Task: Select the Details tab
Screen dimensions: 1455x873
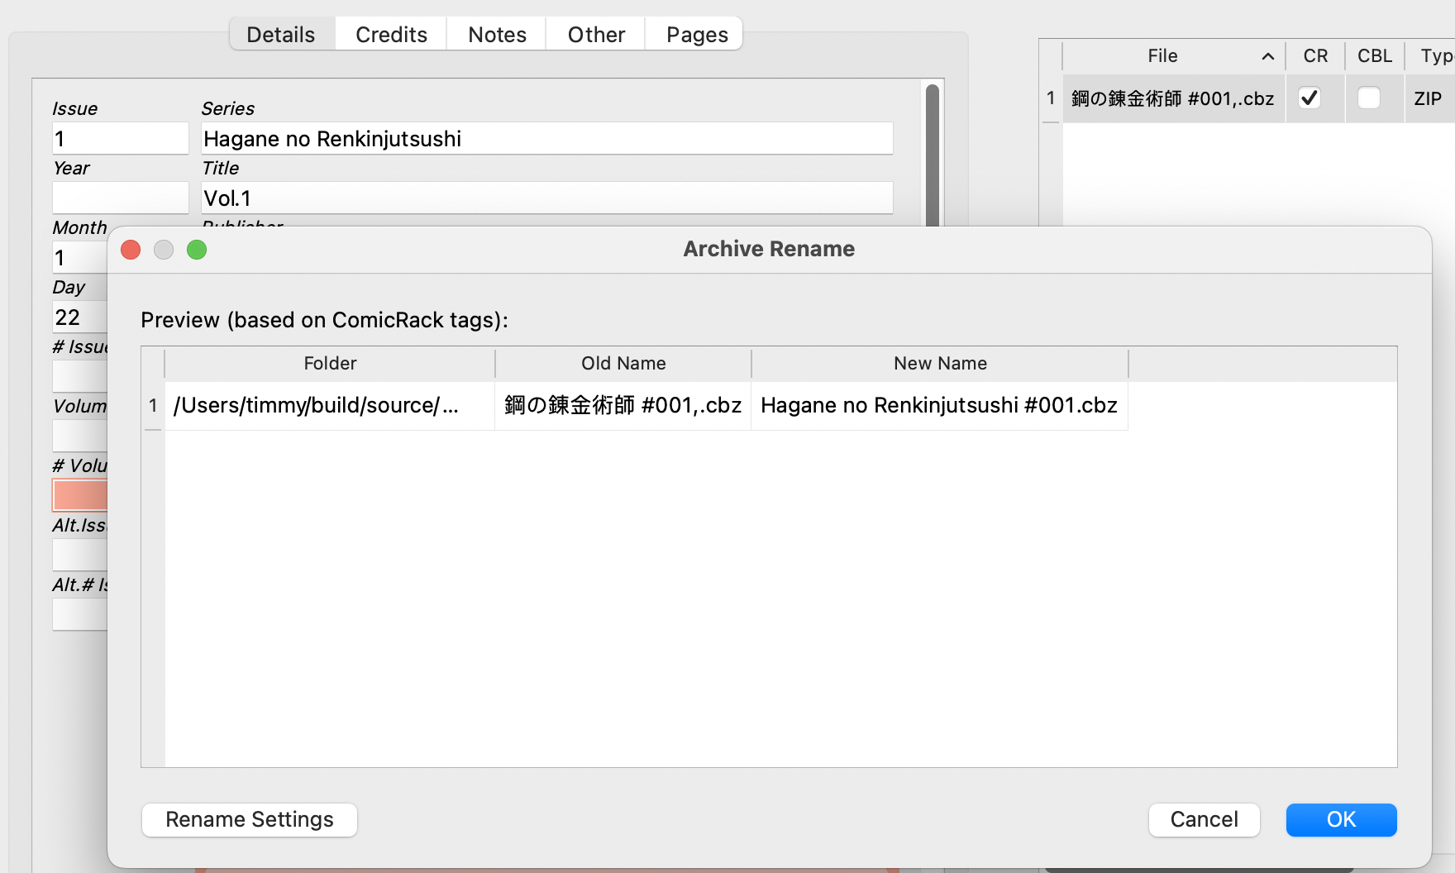Action: click(280, 34)
